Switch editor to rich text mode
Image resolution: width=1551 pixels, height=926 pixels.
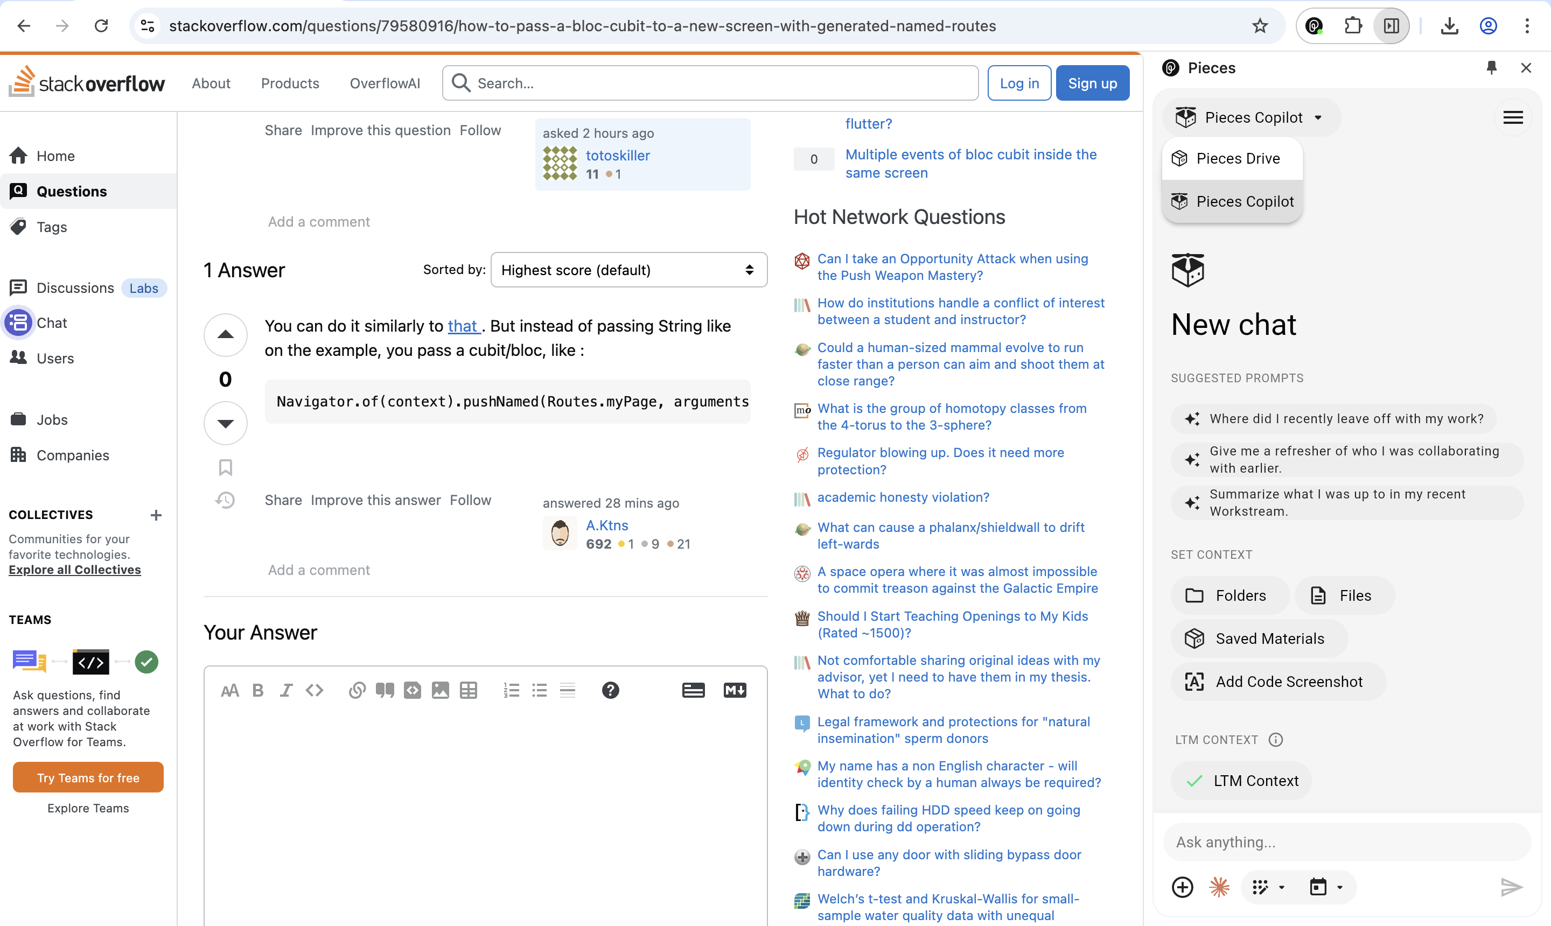tap(694, 690)
